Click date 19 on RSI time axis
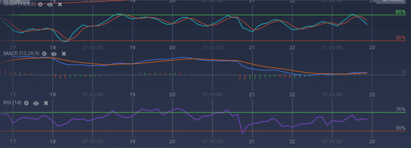411x148 pixels. (x=132, y=141)
